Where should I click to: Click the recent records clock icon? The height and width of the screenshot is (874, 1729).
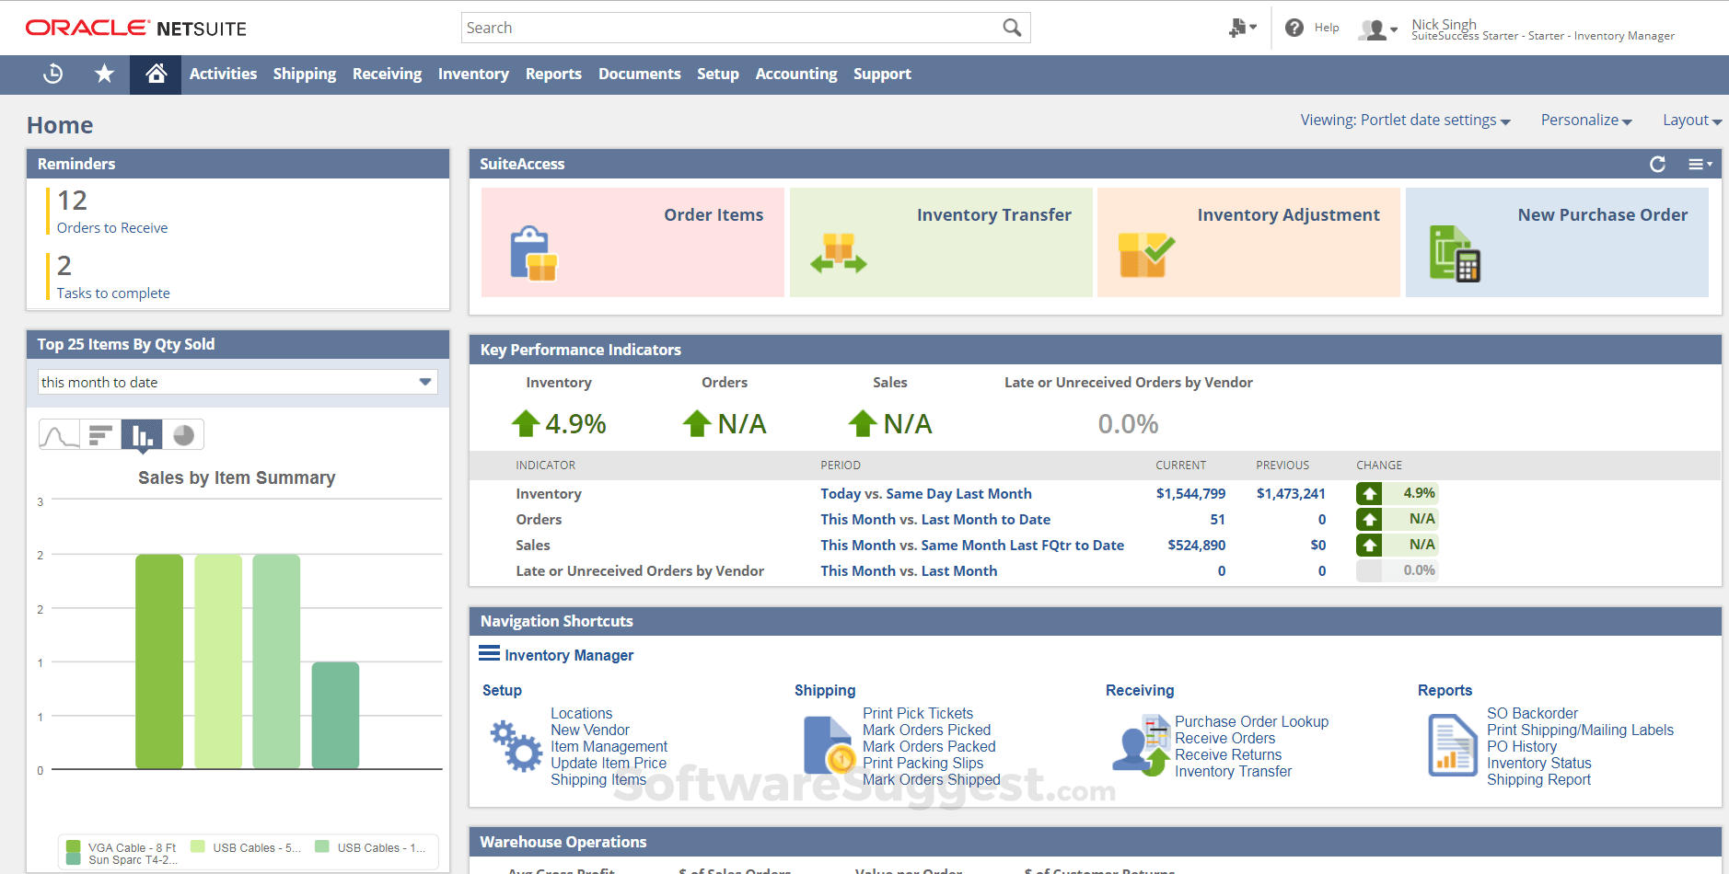[x=52, y=74]
